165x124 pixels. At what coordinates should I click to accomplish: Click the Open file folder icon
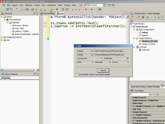21,9
